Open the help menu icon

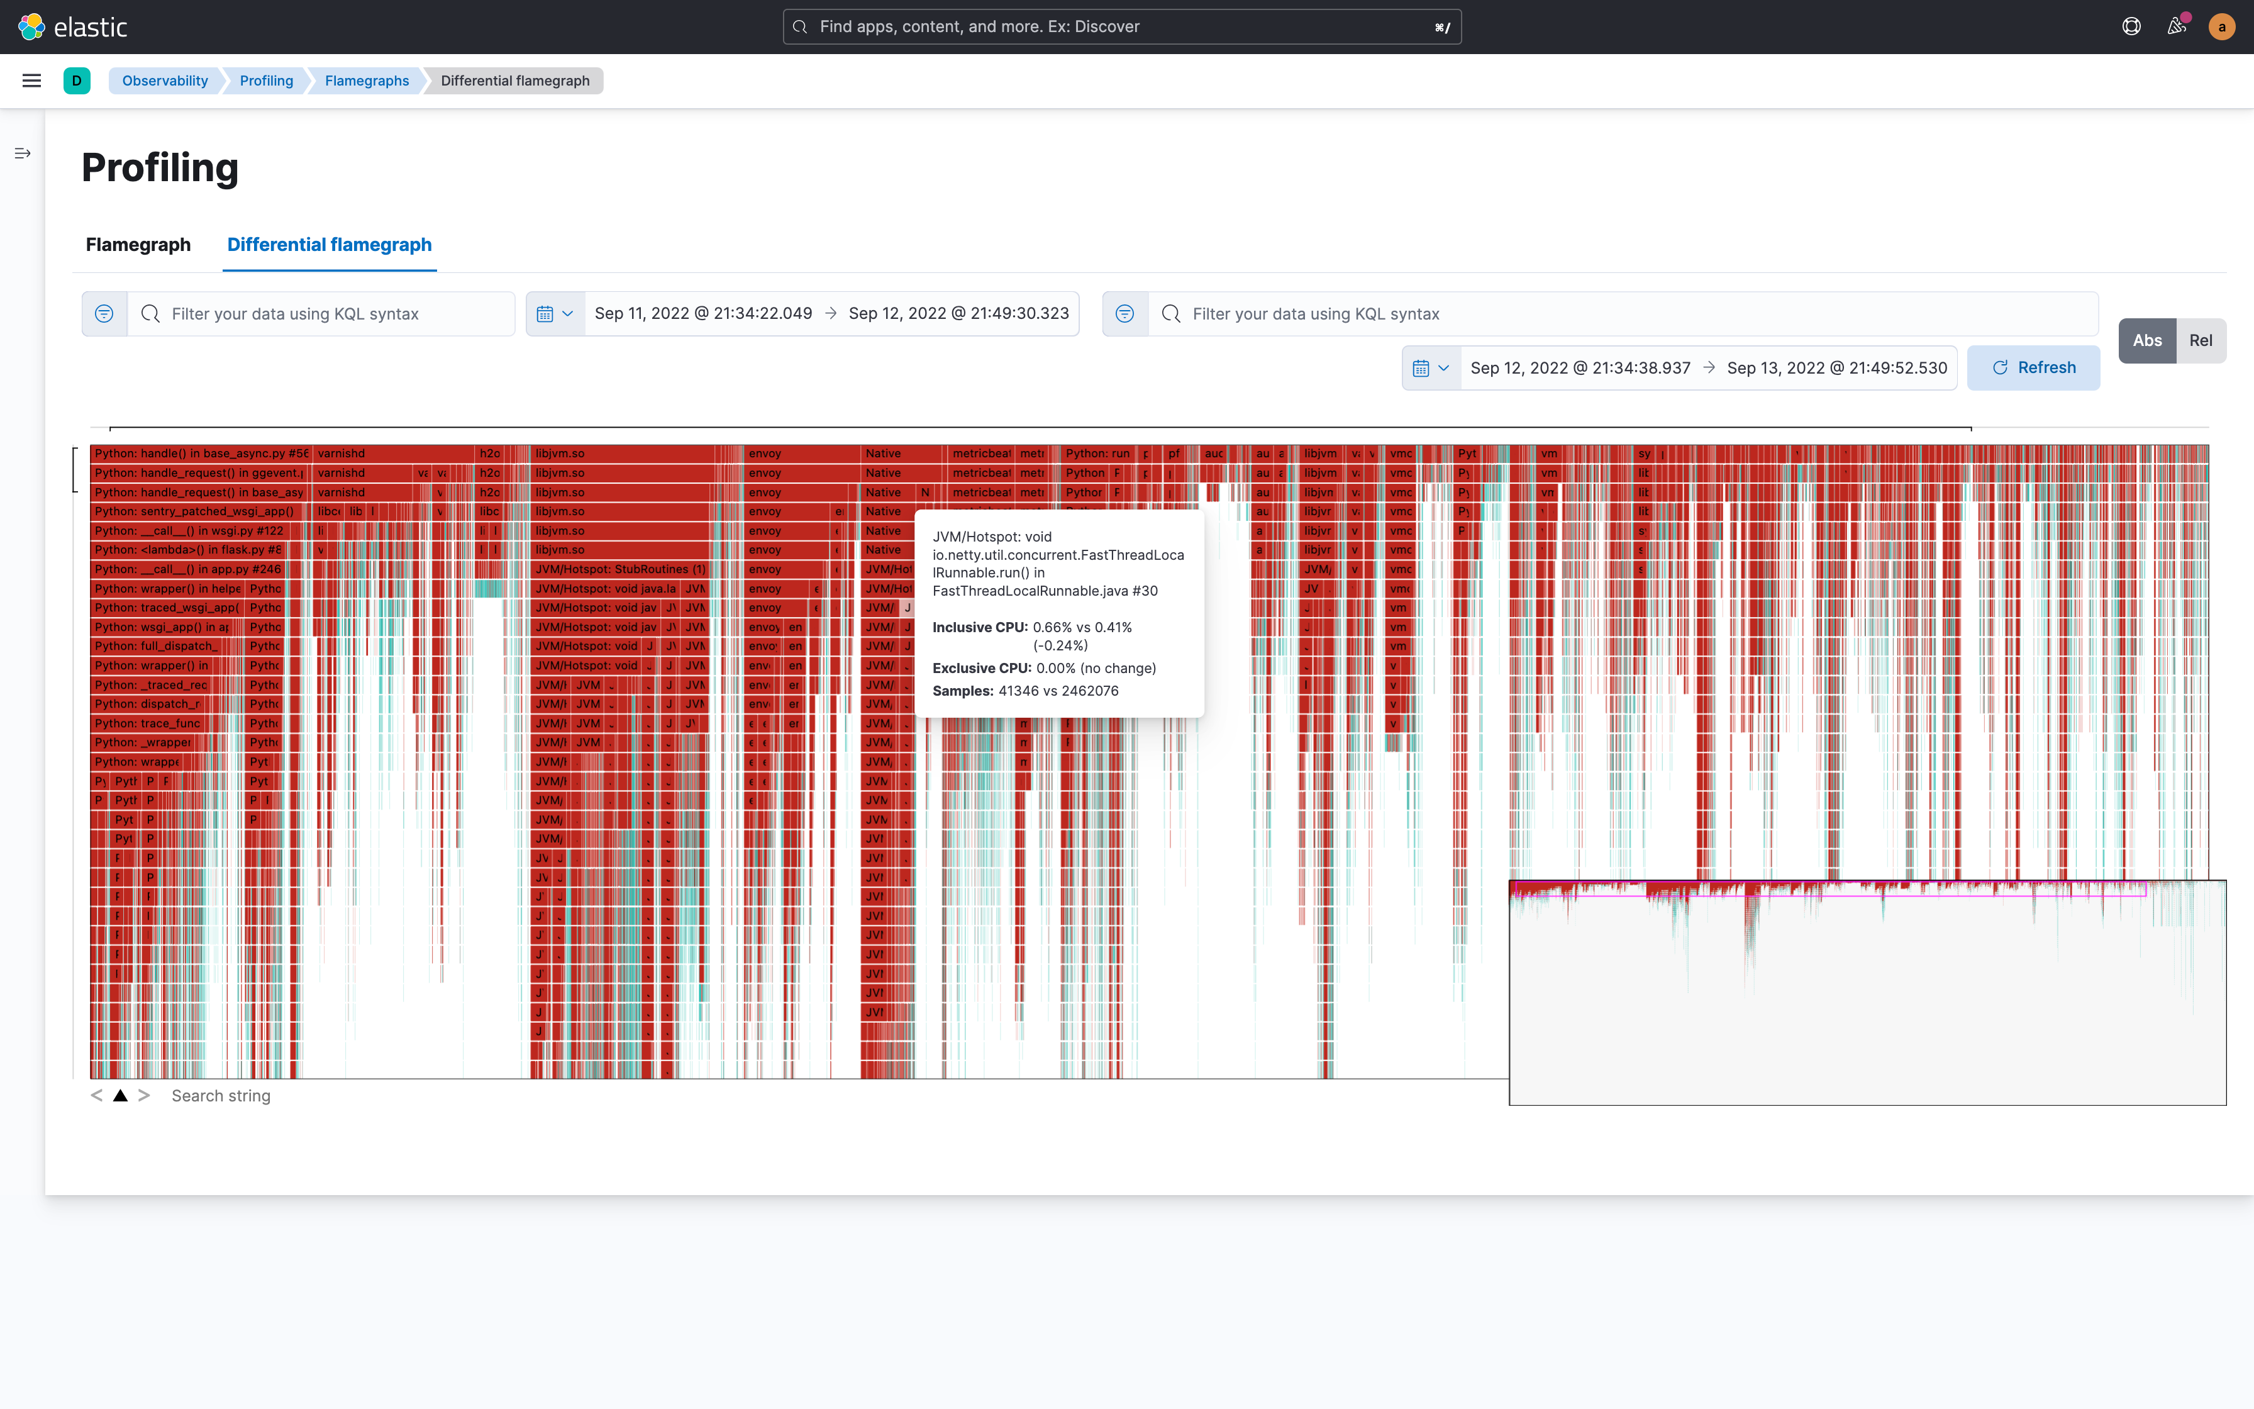2131,27
